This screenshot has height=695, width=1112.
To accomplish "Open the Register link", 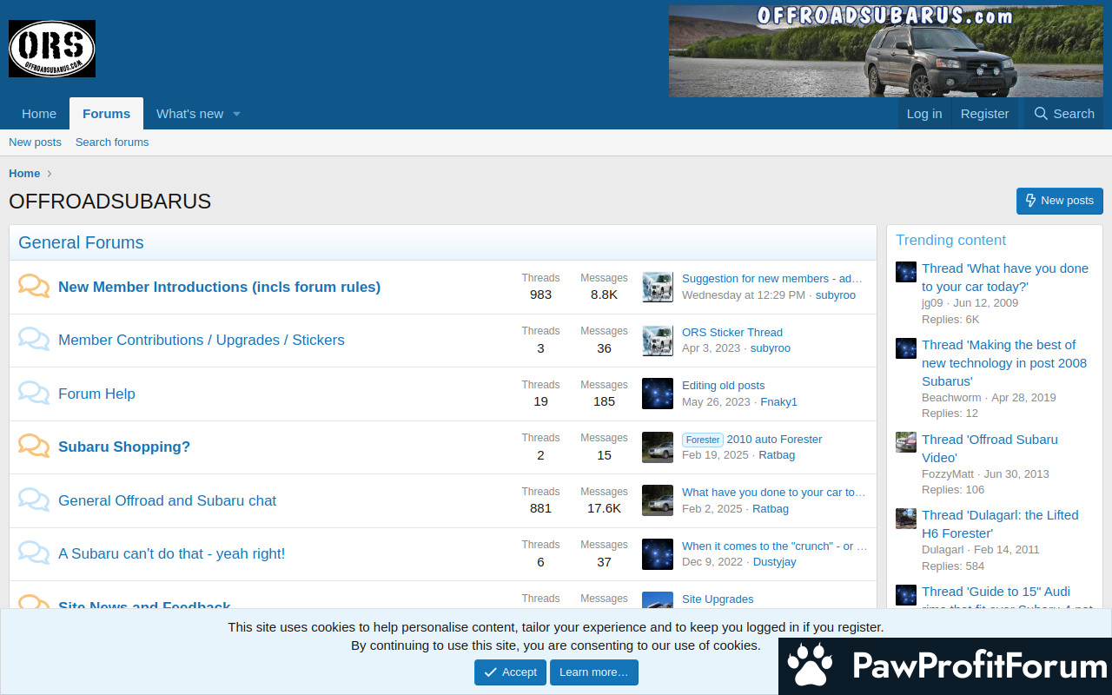I will 984,114.
